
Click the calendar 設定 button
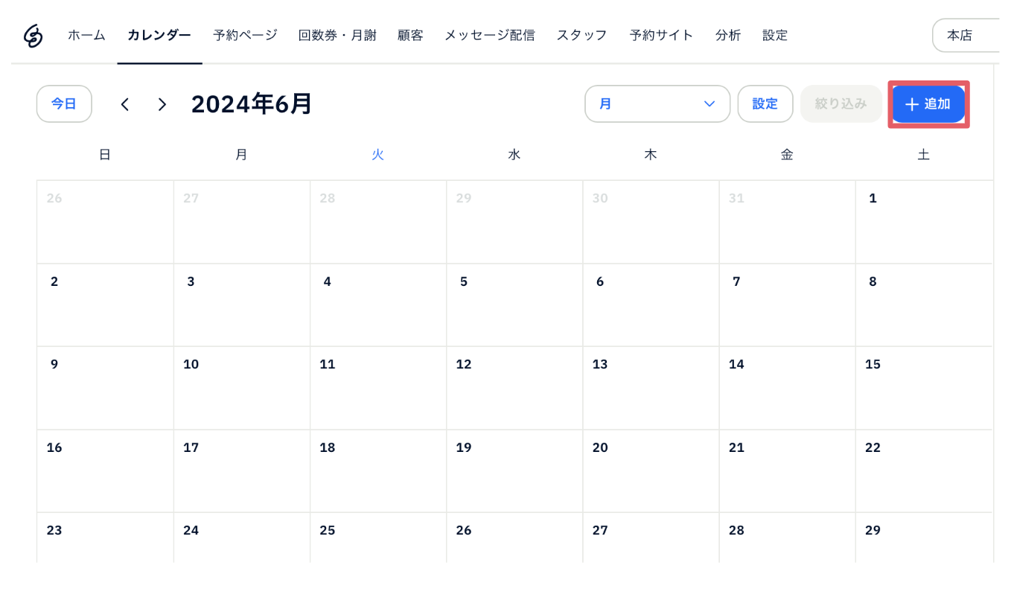tap(765, 103)
